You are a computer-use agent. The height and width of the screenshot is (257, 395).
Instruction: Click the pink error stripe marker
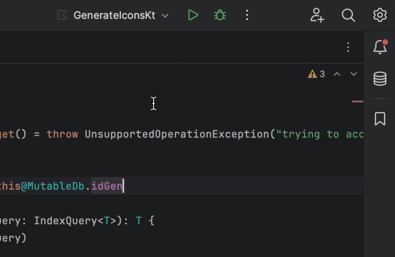point(357,101)
